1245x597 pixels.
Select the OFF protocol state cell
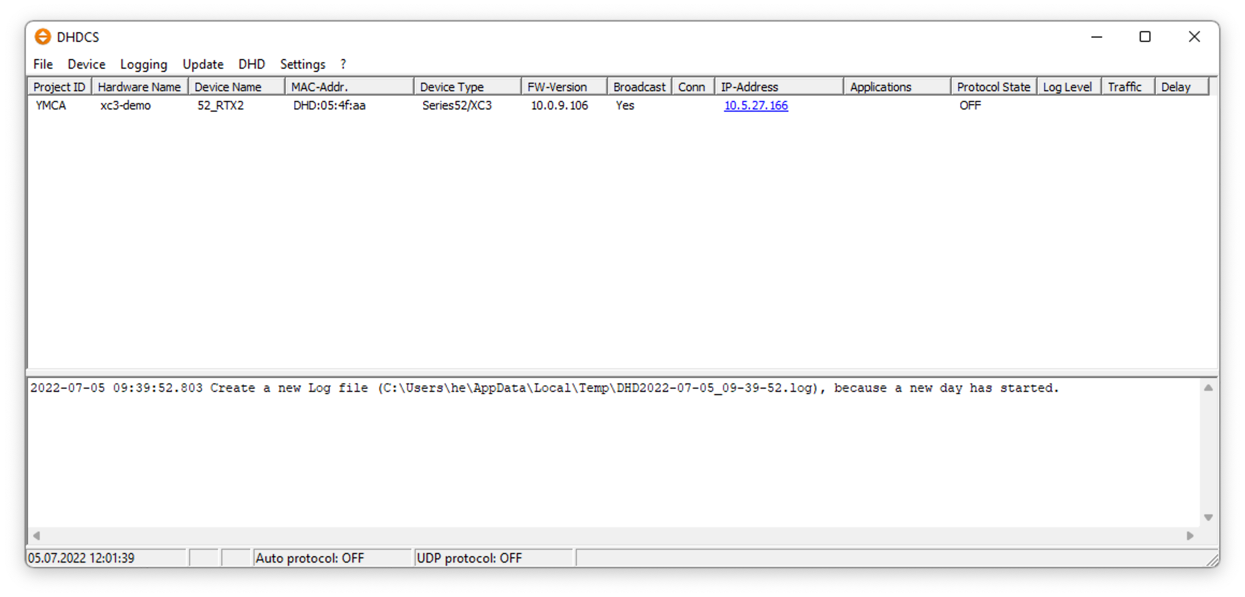(x=970, y=105)
